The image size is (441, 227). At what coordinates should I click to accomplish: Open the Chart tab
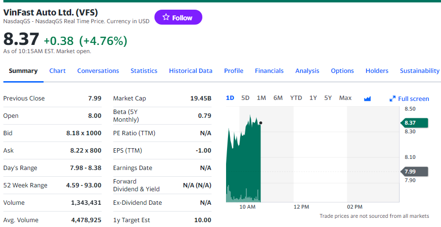point(57,71)
